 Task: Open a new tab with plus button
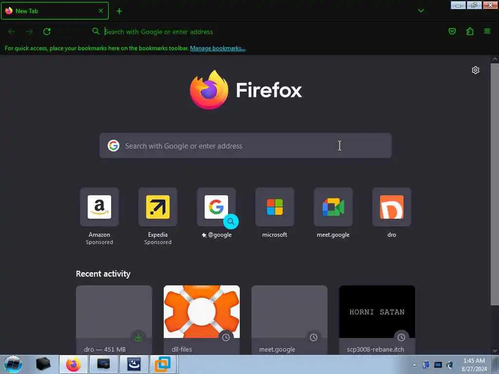coord(119,11)
